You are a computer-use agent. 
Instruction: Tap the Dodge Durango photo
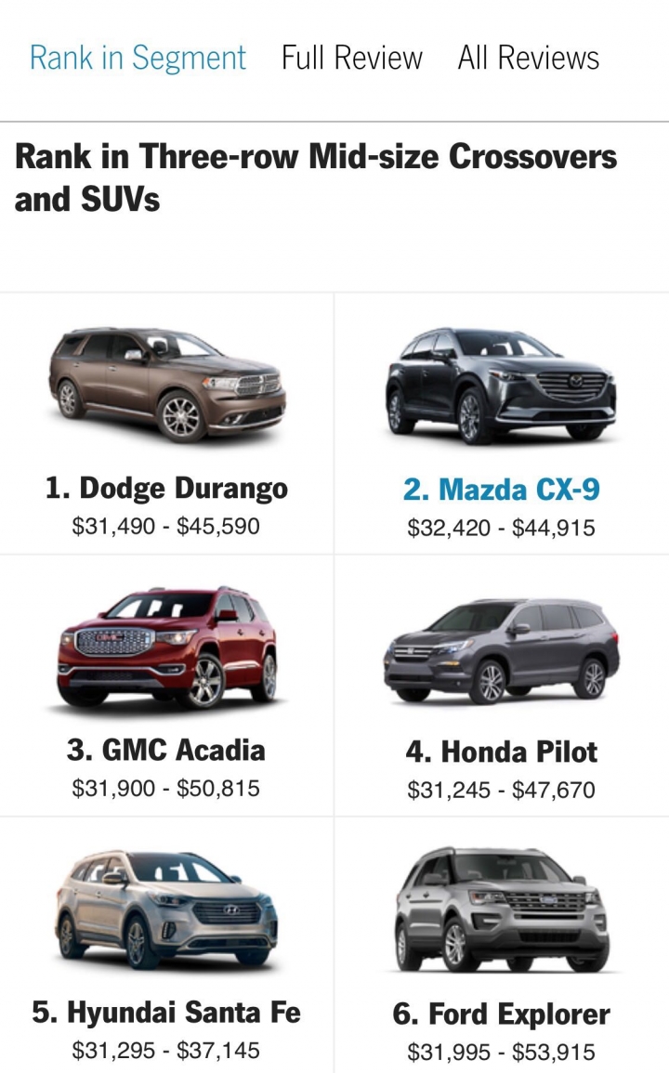[167, 385]
